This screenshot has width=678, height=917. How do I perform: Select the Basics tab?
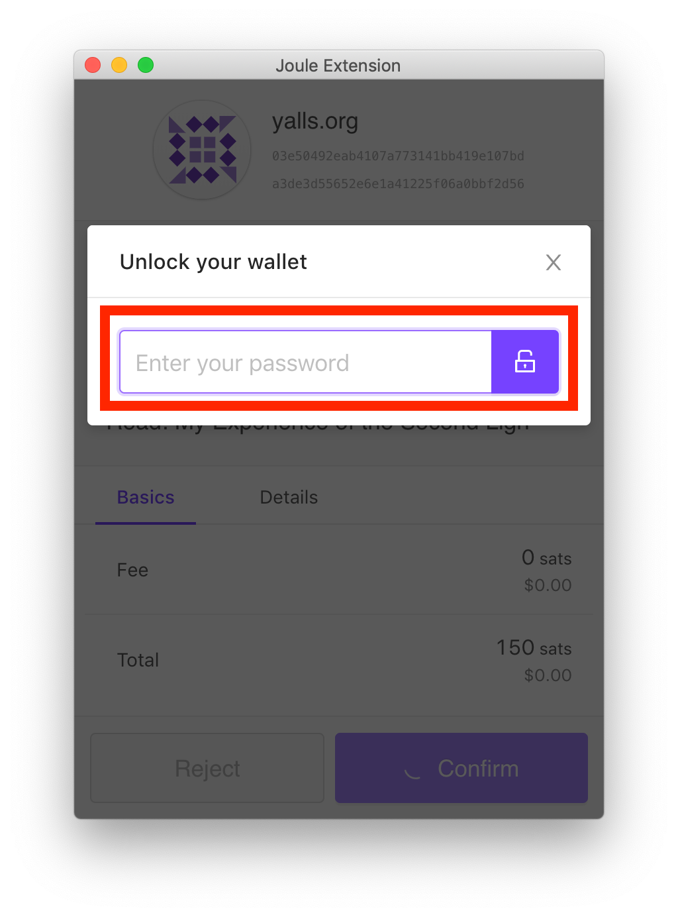tap(146, 498)
